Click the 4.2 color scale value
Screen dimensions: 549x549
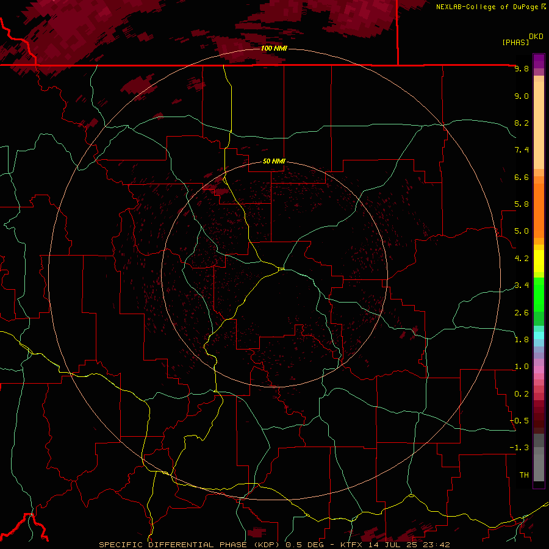(522, 259)
